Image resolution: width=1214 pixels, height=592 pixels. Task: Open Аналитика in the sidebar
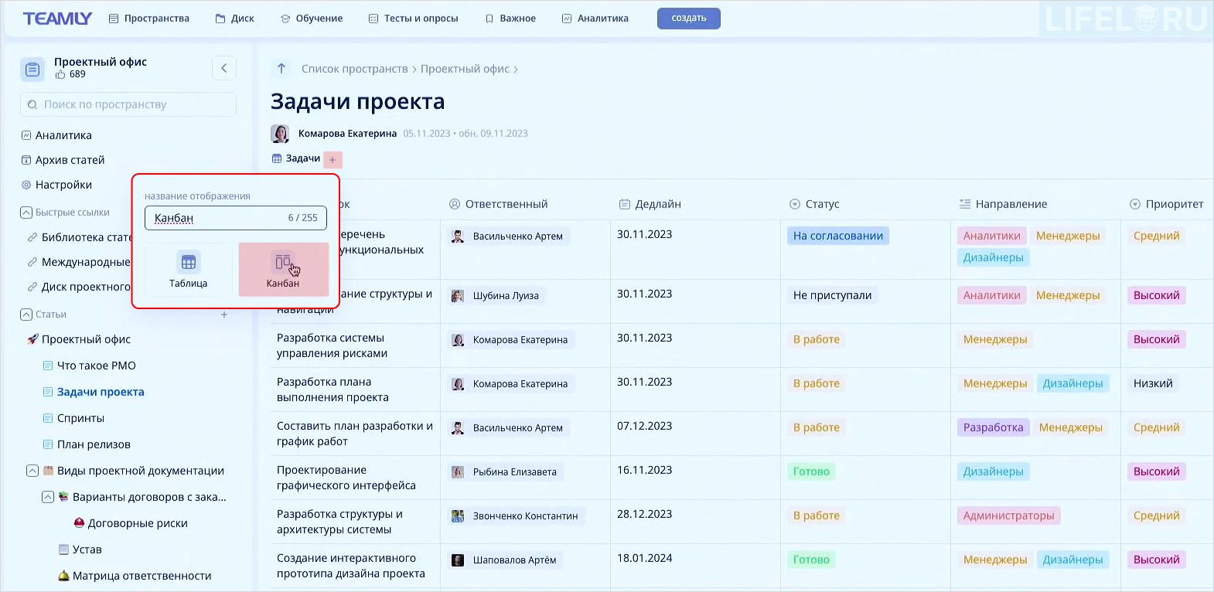click(x=56, y=135)
